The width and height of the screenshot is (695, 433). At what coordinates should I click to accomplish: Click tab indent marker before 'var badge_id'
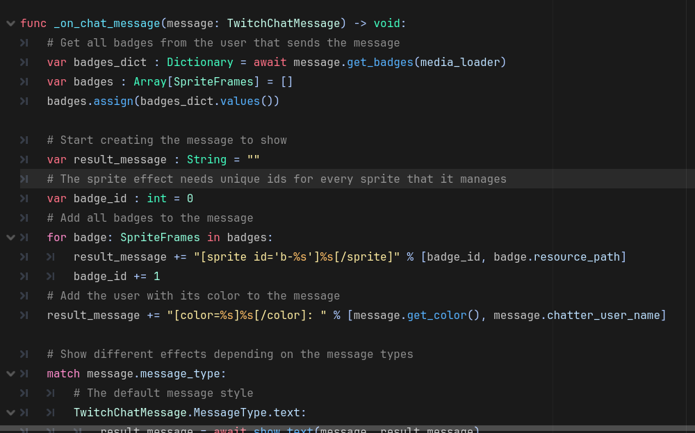coord(24,199)
